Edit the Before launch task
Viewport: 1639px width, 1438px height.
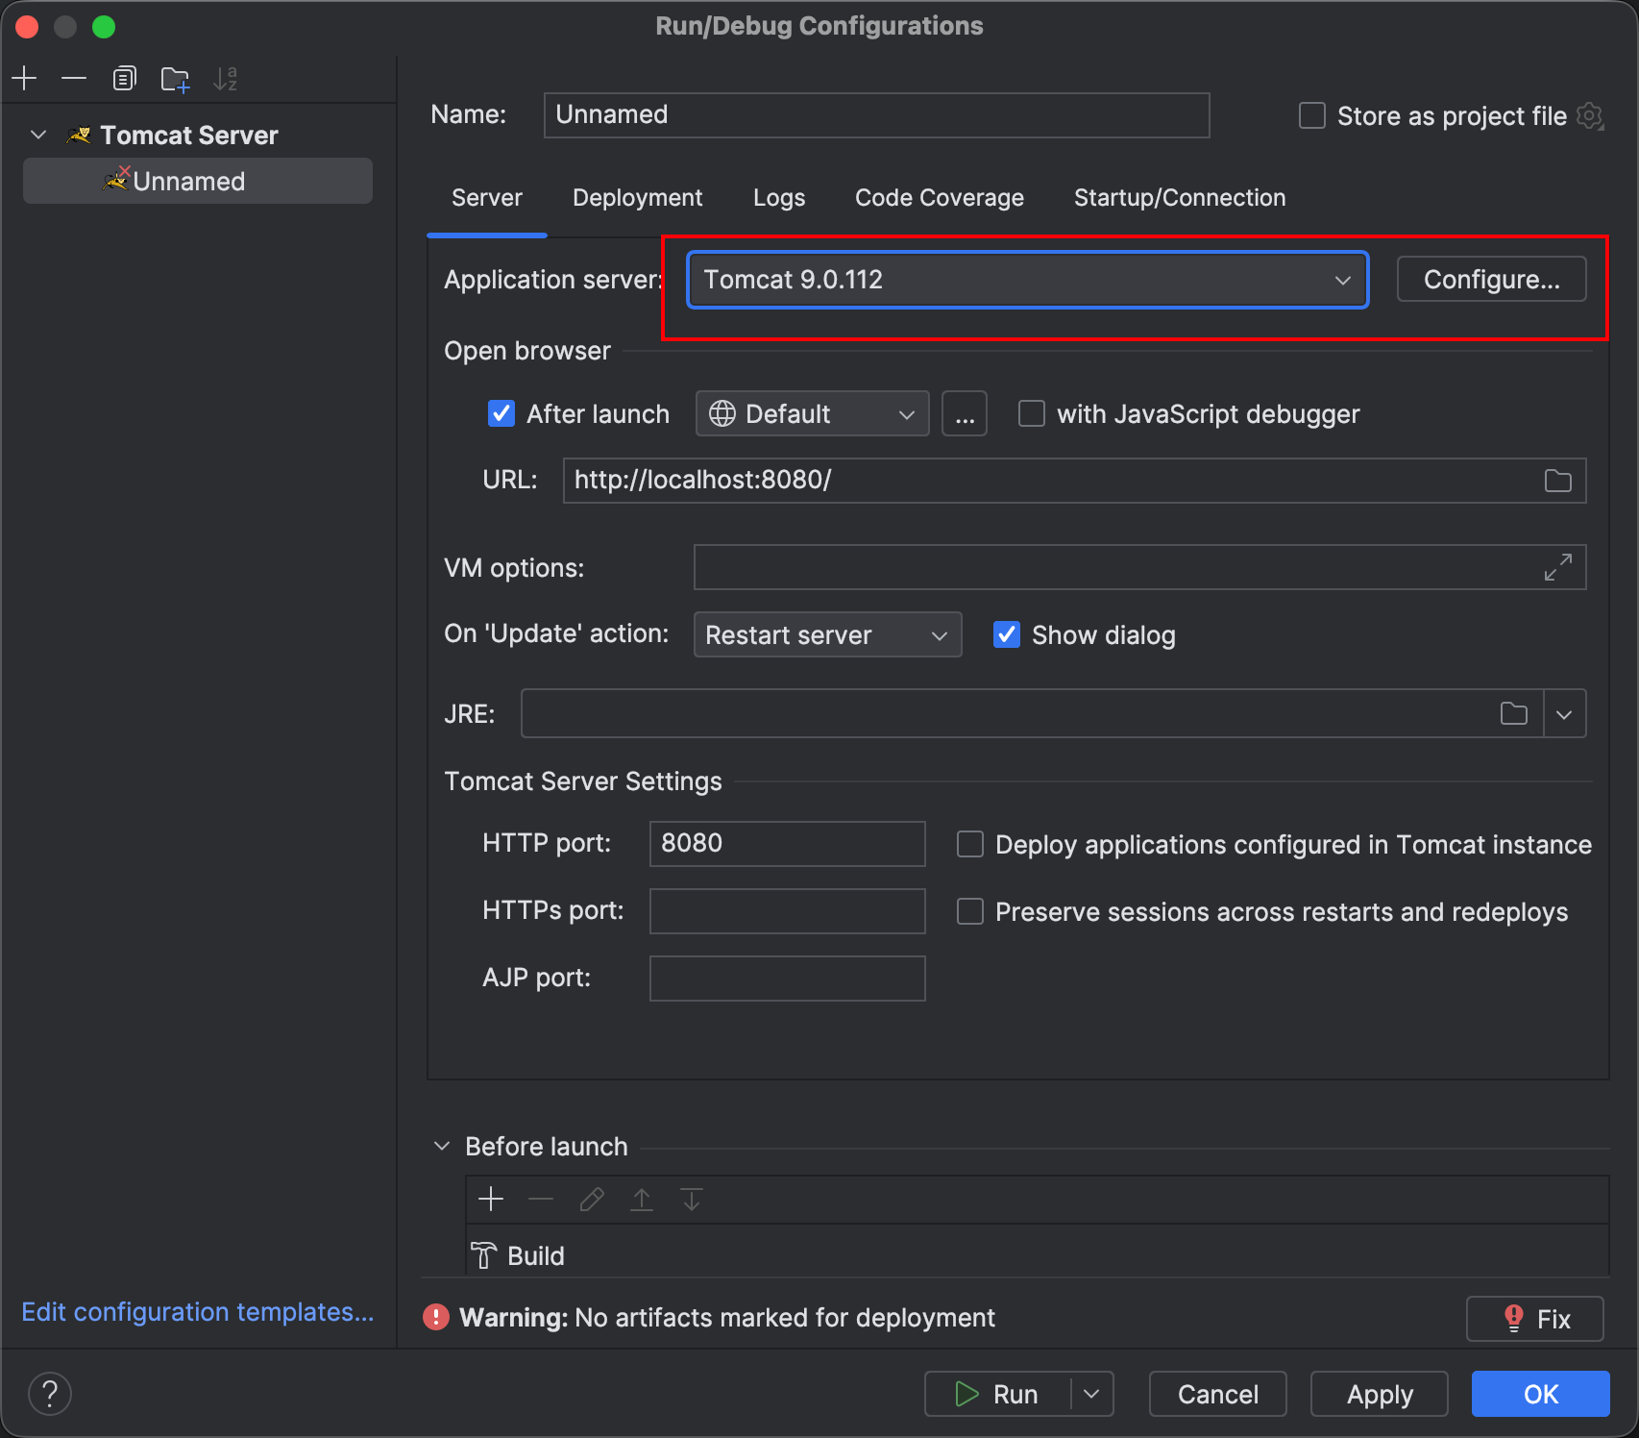(x=592, y=1199)
